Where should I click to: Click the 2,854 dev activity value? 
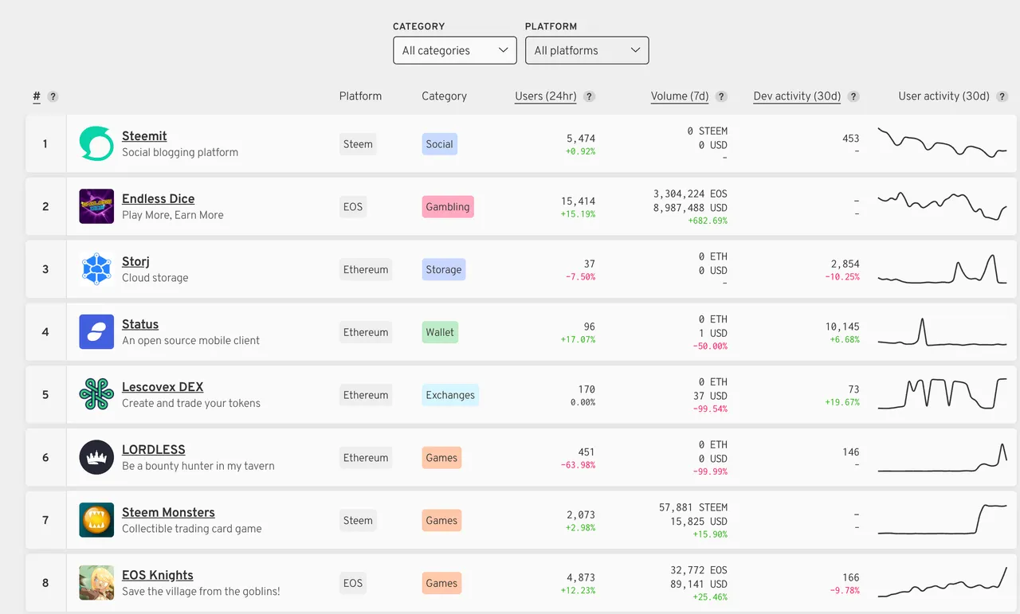(x=845, y=264)
